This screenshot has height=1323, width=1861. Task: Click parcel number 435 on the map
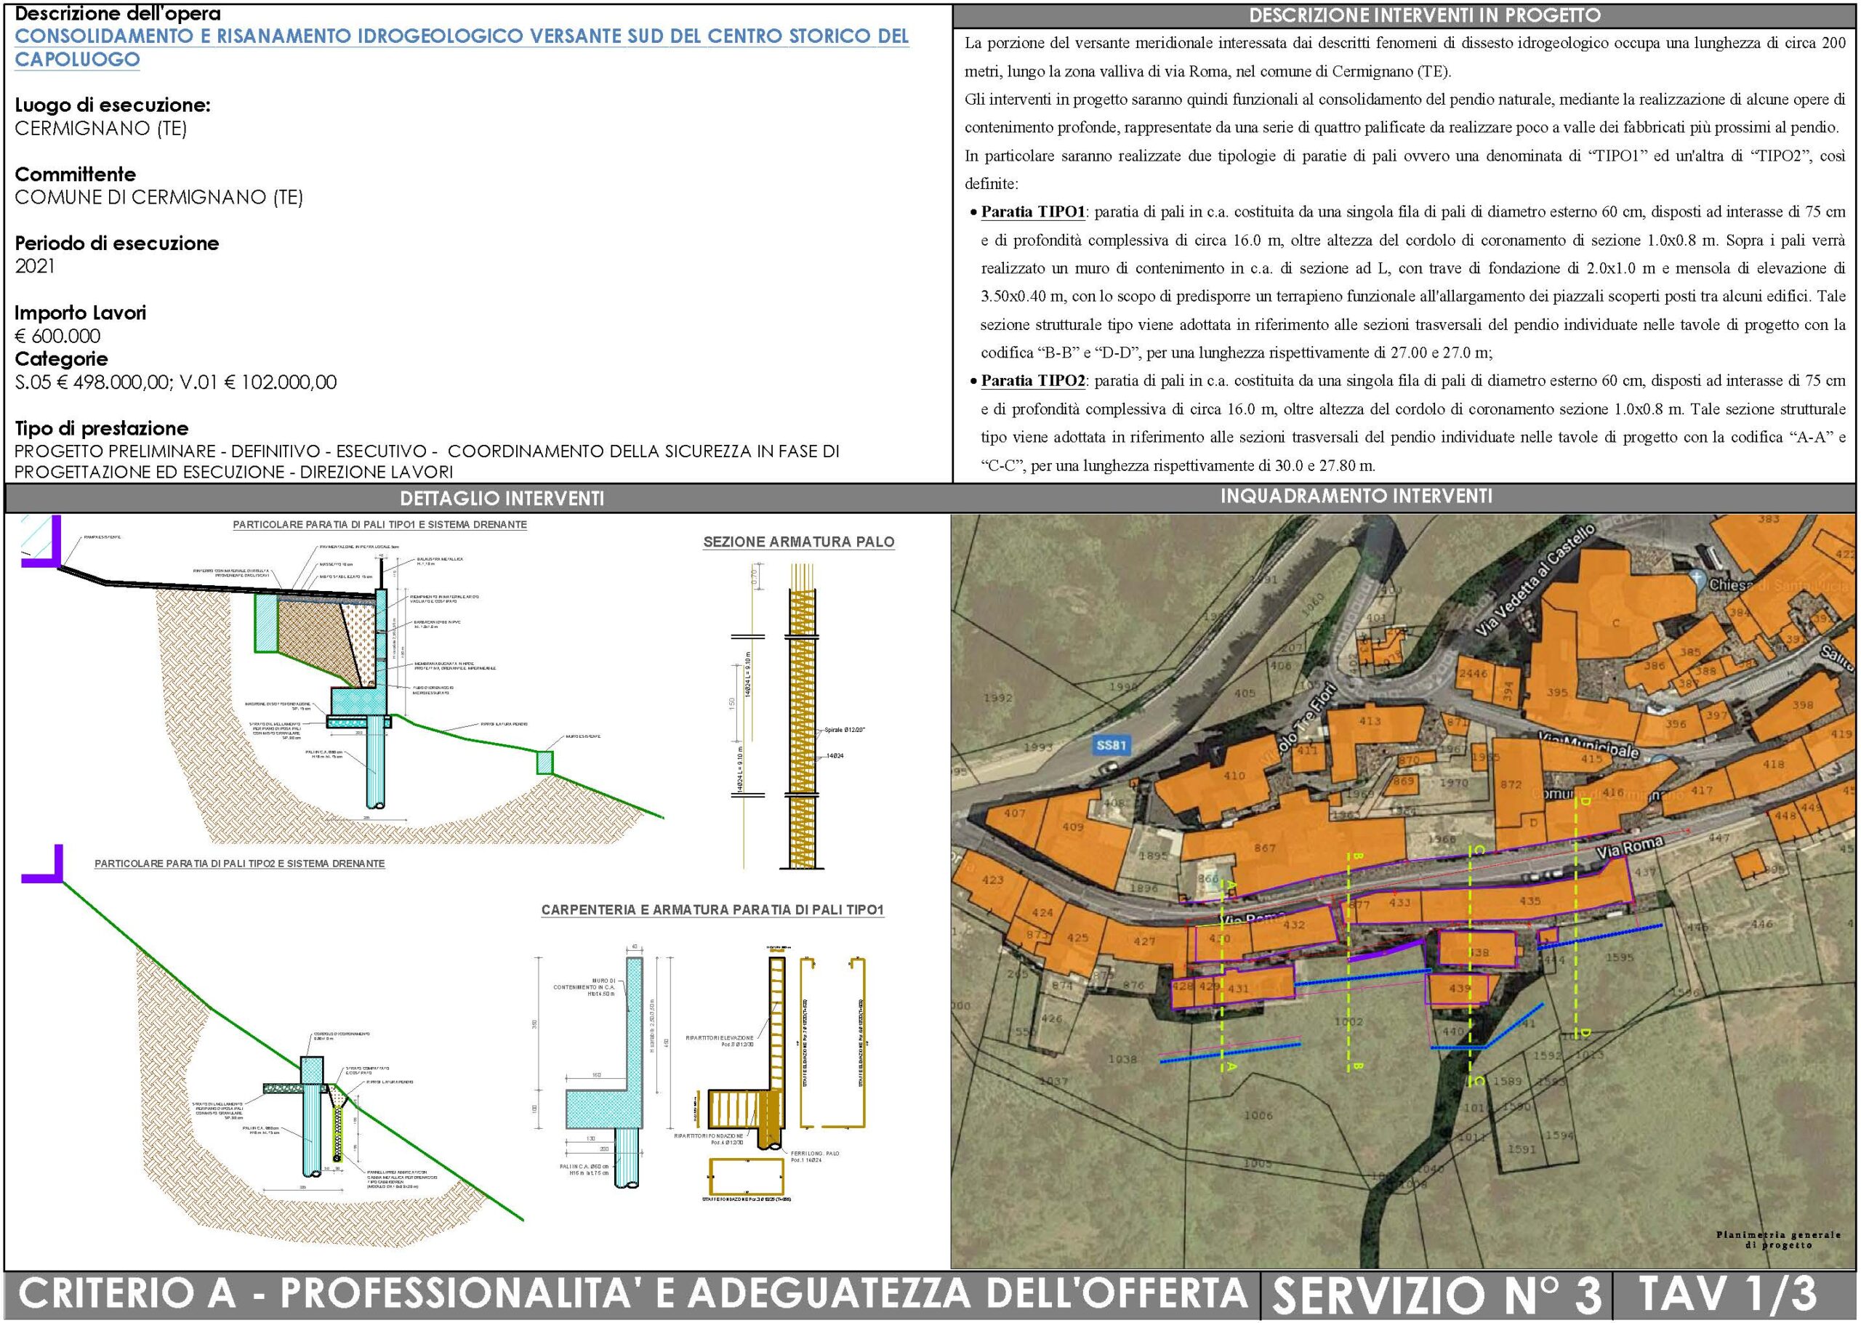[x=1530, y=901]
